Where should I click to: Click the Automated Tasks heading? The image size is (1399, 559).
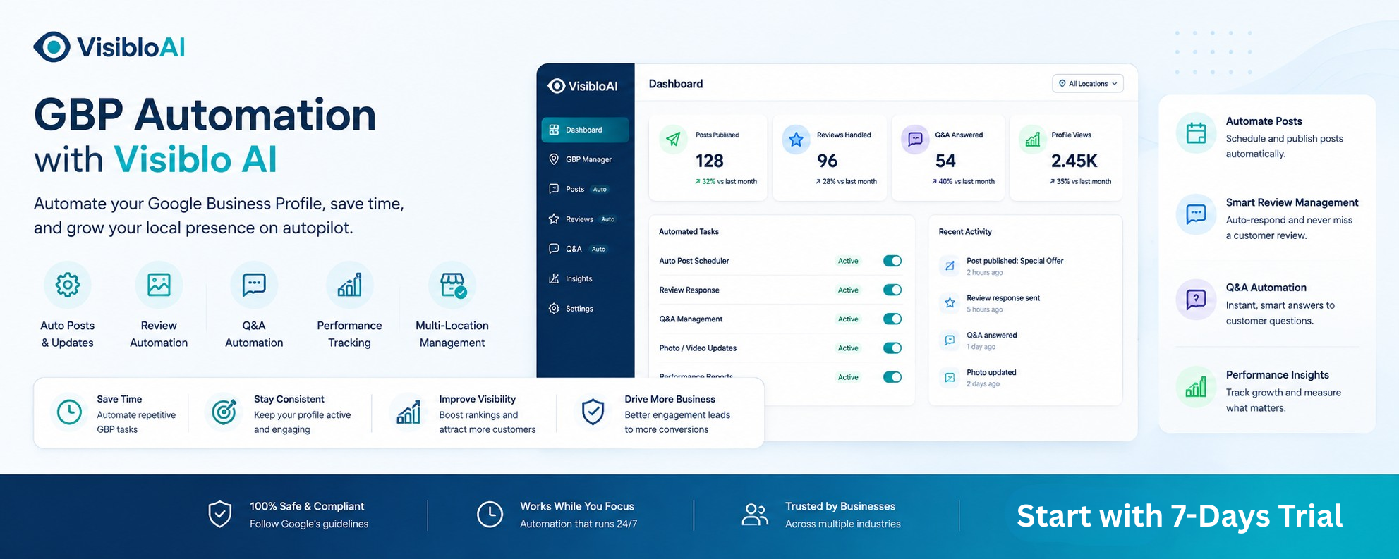689,231
